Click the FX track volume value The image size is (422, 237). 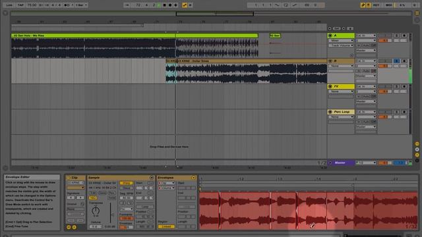click(x=385, y=92)
